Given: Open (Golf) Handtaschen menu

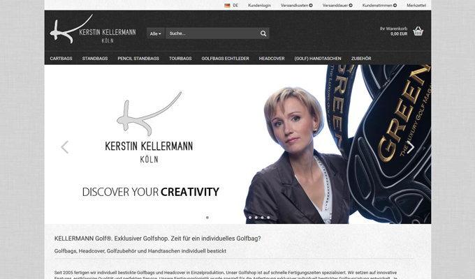Looking at the screenshot, I should (318, 59).
